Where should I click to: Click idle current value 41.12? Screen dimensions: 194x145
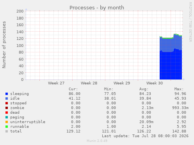pos(75,98)
